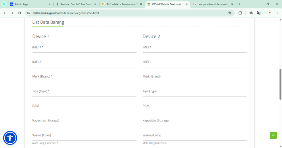Minimize the Chrome window
This screenshot has height=148, width=282.
click(258, 4)
